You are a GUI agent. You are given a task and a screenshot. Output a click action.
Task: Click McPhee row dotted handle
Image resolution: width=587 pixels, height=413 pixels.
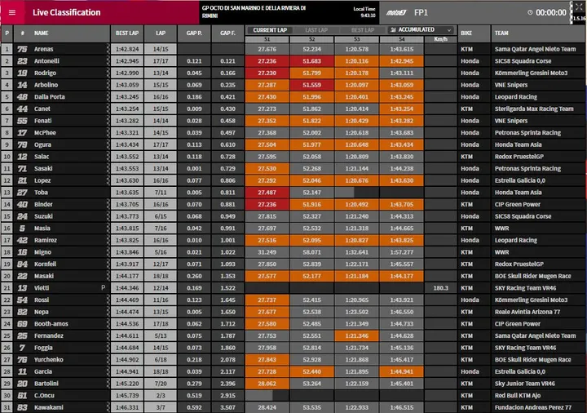click(108, 133)
